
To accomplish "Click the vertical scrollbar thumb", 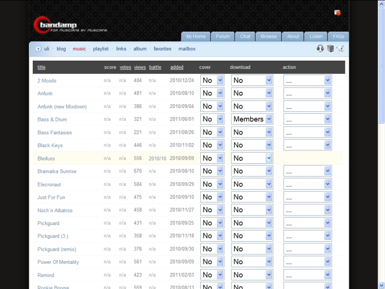I will (x=381, y=65).
